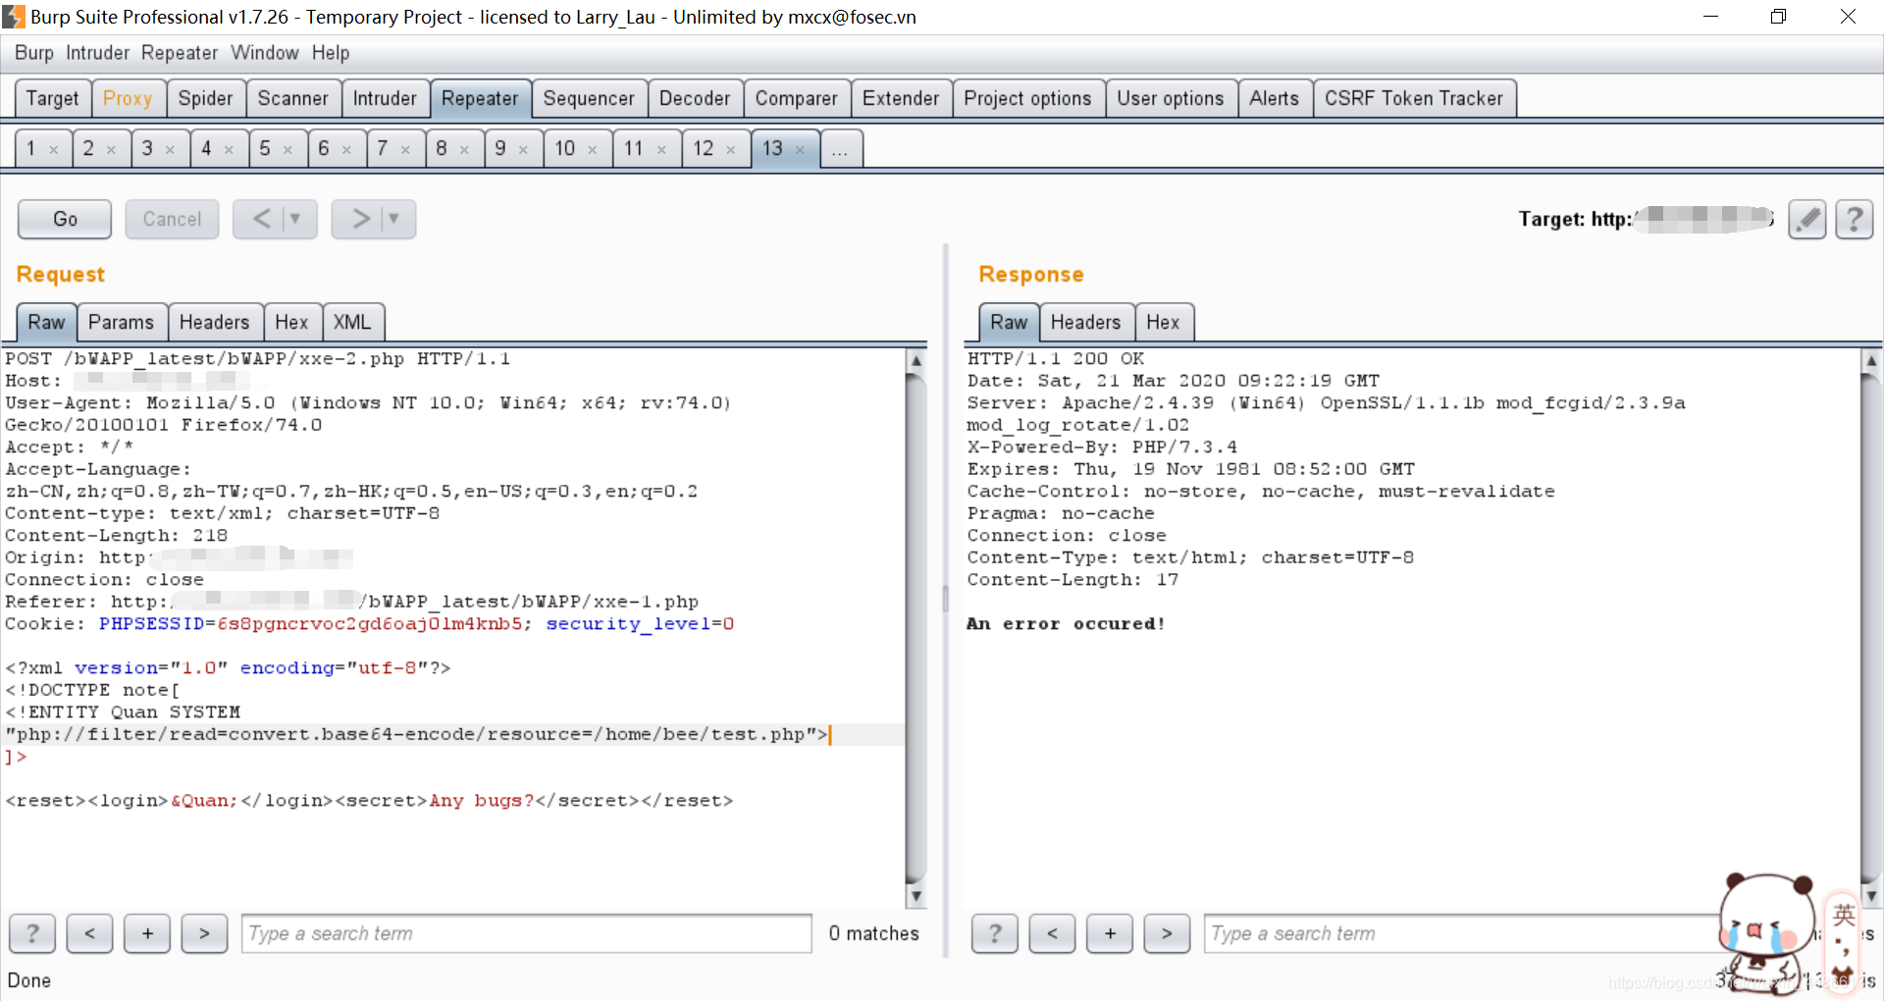Screen dimensions: 1884x1001
Task: Close Repeater tab 1
Action: click(54, 150)
